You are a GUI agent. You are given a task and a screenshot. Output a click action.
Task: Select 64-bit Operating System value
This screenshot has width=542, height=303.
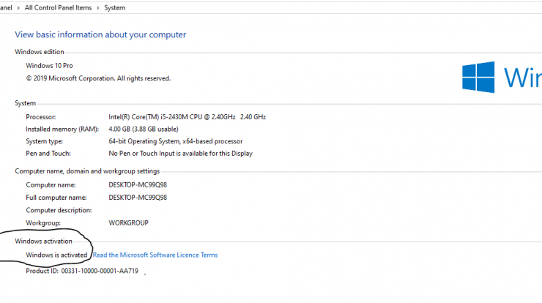176,141
